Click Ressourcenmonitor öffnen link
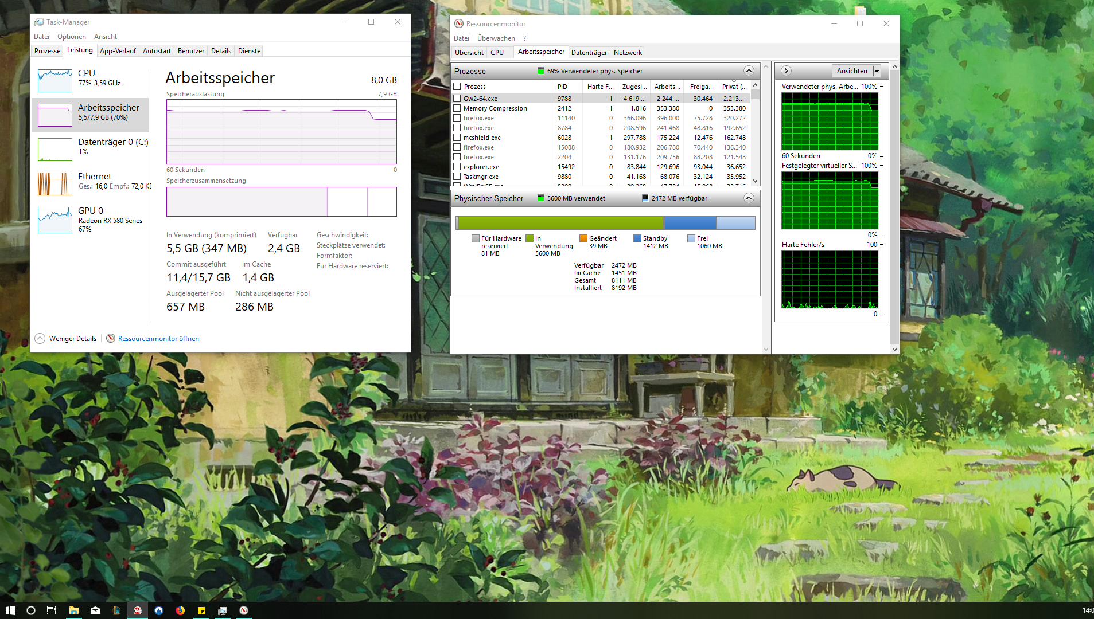1094x619 pixels. (158, 339)
